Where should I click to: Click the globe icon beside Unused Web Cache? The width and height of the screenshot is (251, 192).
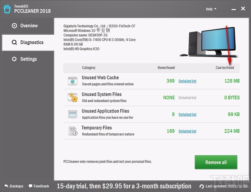(72, 81)
